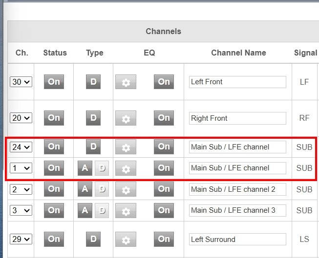Image resolution: width=319 pixels, height=258 pixels.
Task: Open EQ settings gear for Right Front
Action: click(x=126, y=118)
